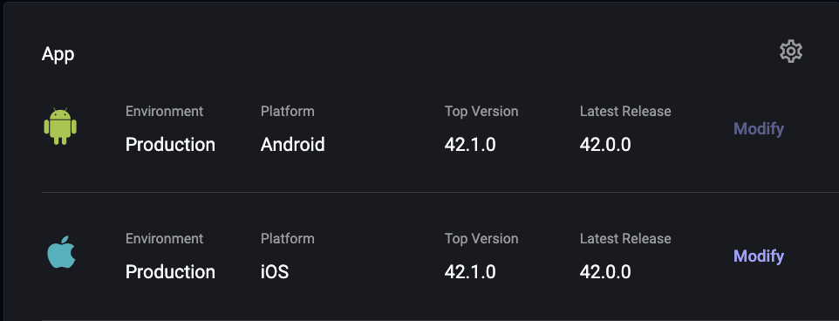Click iOS Top Version 42.1.0

pyautogui.click(x=470, y=272)
